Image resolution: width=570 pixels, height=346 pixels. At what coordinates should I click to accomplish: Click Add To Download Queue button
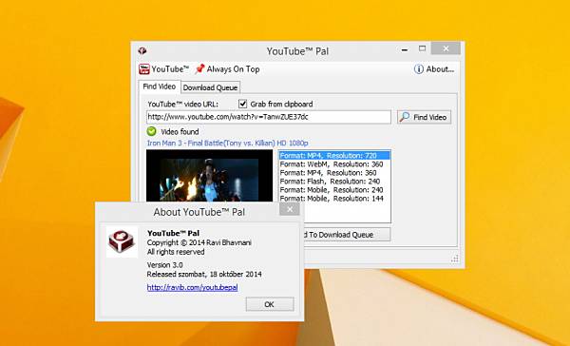(x=347, y=235)
